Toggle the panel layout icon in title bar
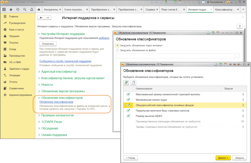Image resolution: width=251 pixels, height=163 pixels. [x=203, y=2]
